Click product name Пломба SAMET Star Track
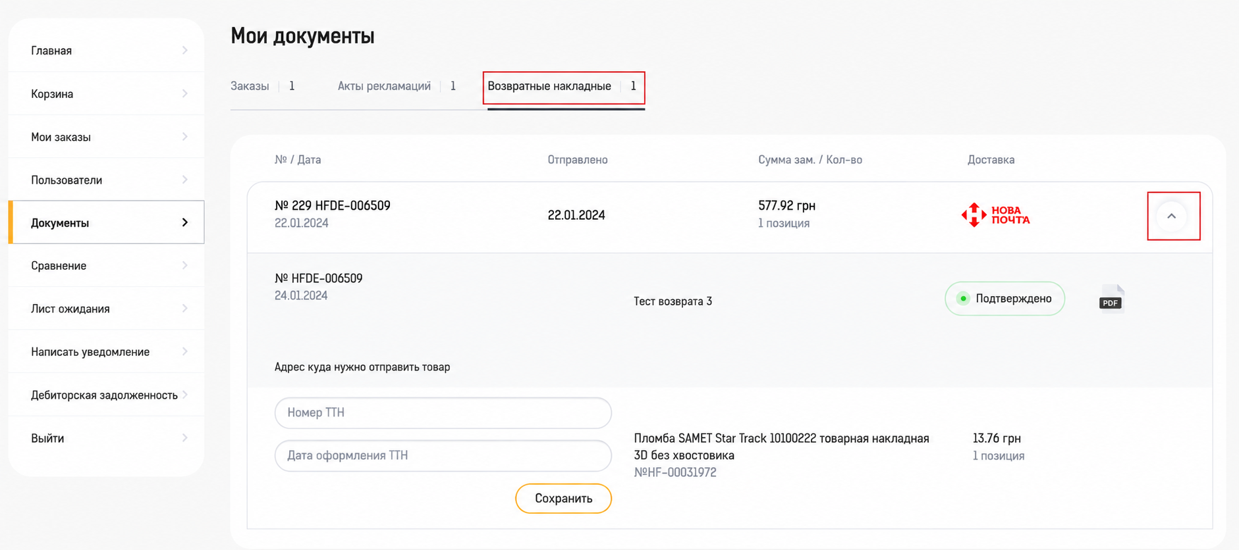Viewport: 1239px width, 550px height. 781,447
